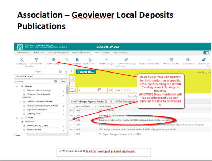Click the map locate/compass button

click(x=72, y=78)
